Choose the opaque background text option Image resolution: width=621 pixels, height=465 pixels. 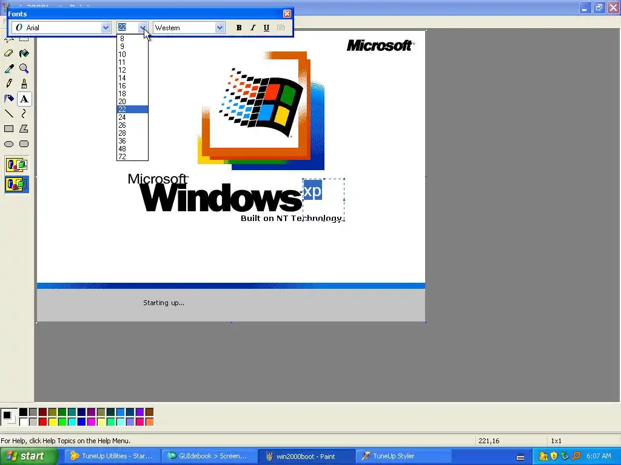16,165
